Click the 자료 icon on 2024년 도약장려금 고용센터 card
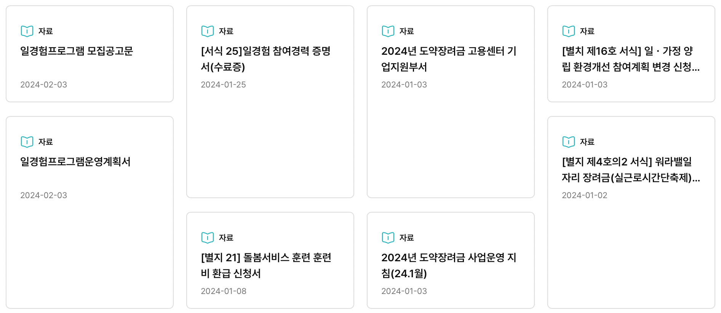Image resolution: width=721 pixels, height=313 pixels. [x=388, y=31]
